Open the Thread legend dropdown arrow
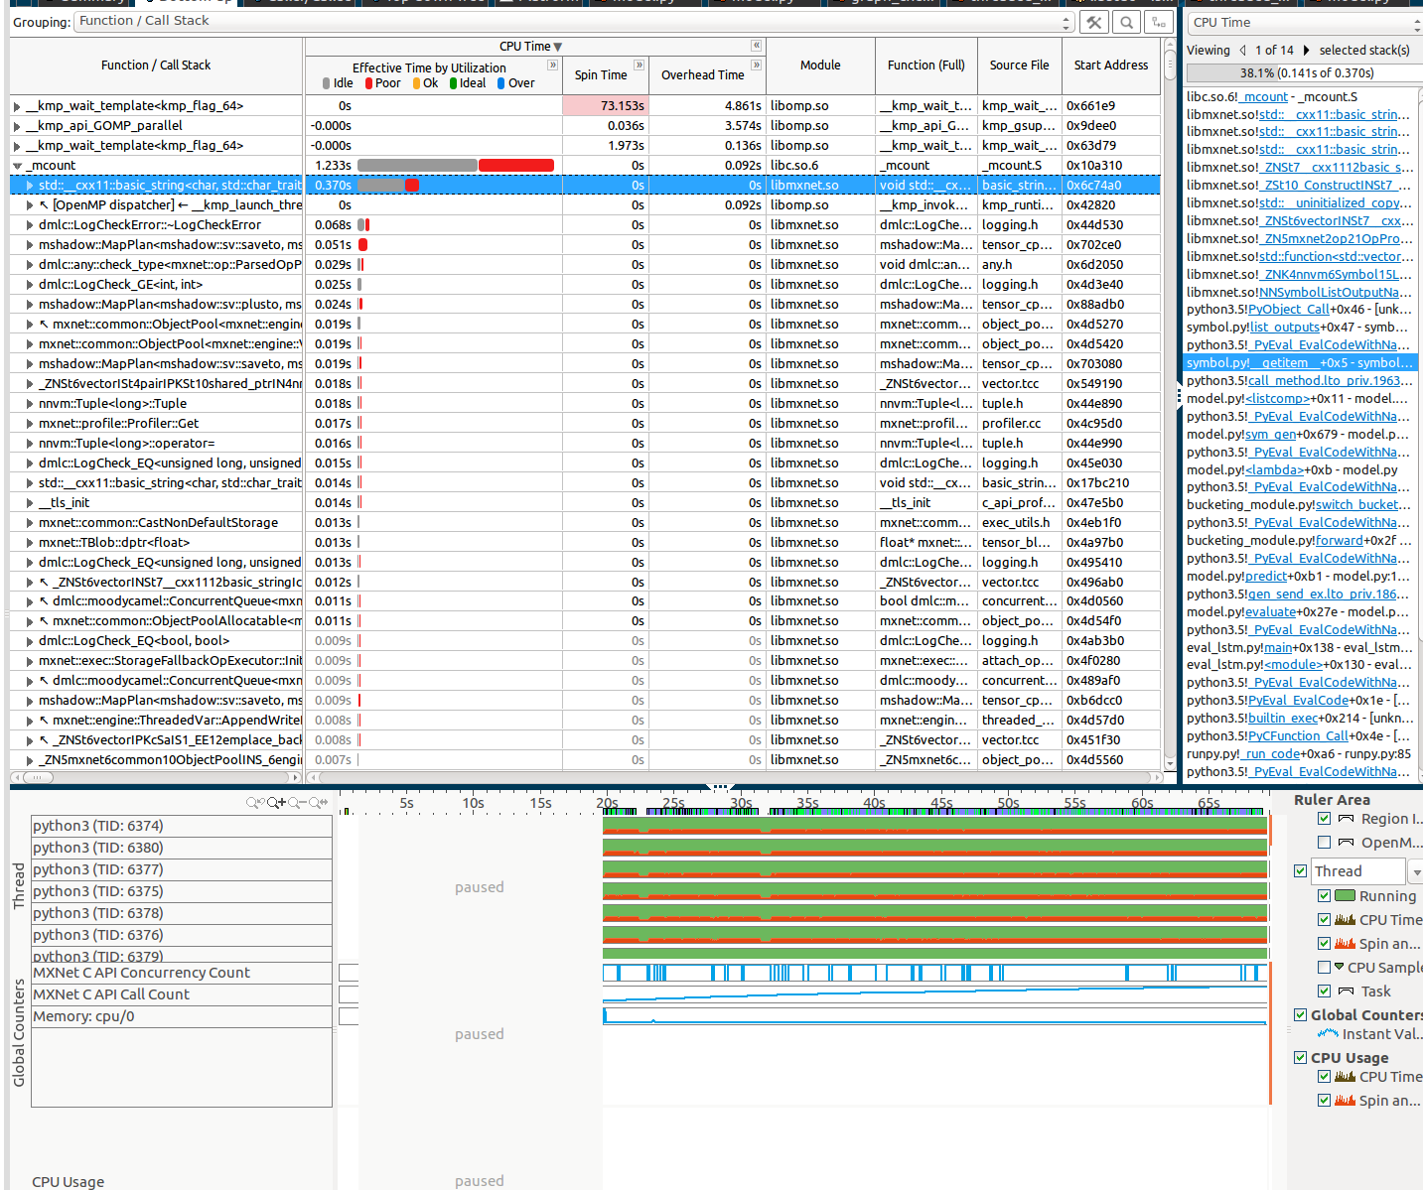Image resolution: width=1423 pixels, height=1190 pixels. click(x=1416, y=872)
